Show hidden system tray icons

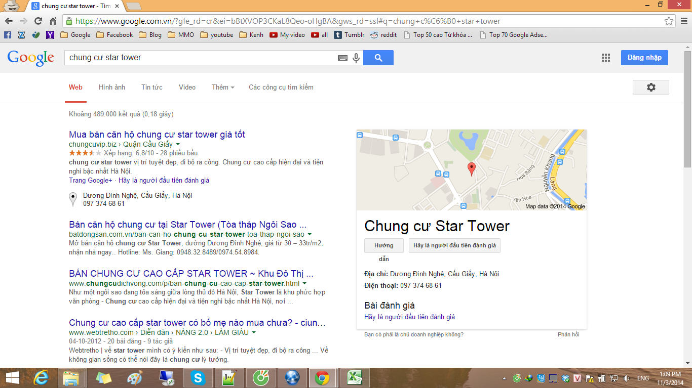[505, 378]
